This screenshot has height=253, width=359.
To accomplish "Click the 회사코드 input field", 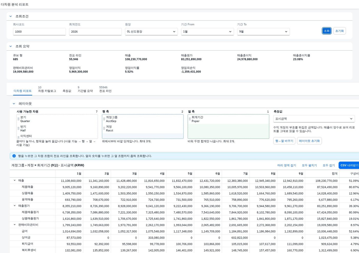I will [x=39, y=32].
